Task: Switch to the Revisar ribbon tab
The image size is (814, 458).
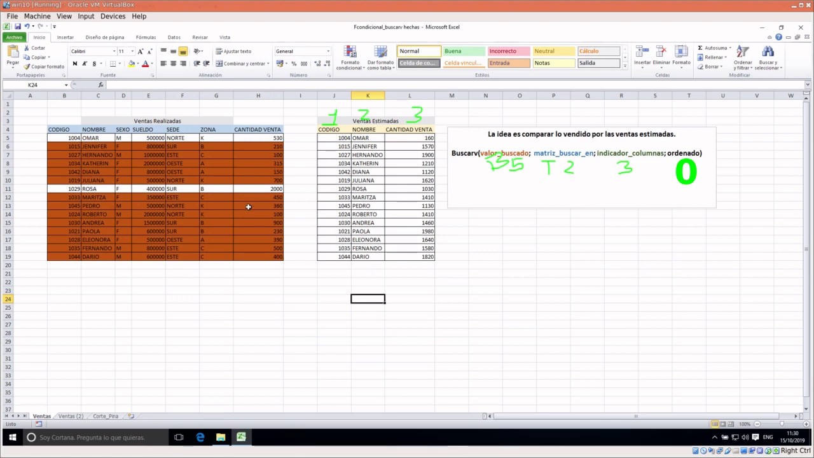Action: pos(200,37)
